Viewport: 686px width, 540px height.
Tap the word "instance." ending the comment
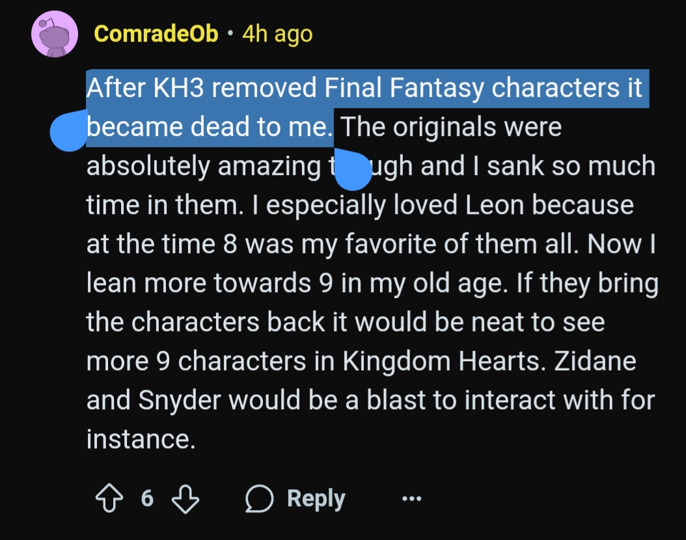[141, 440]
